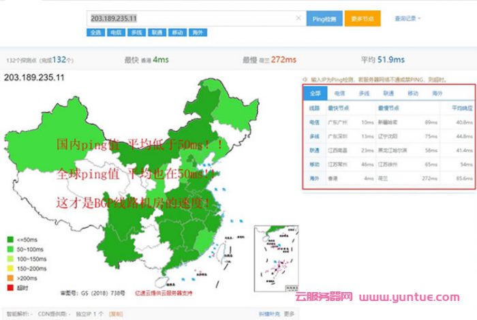Switch to the 海外 tab in results table
The image size is (477, 320).
(436, 93)
